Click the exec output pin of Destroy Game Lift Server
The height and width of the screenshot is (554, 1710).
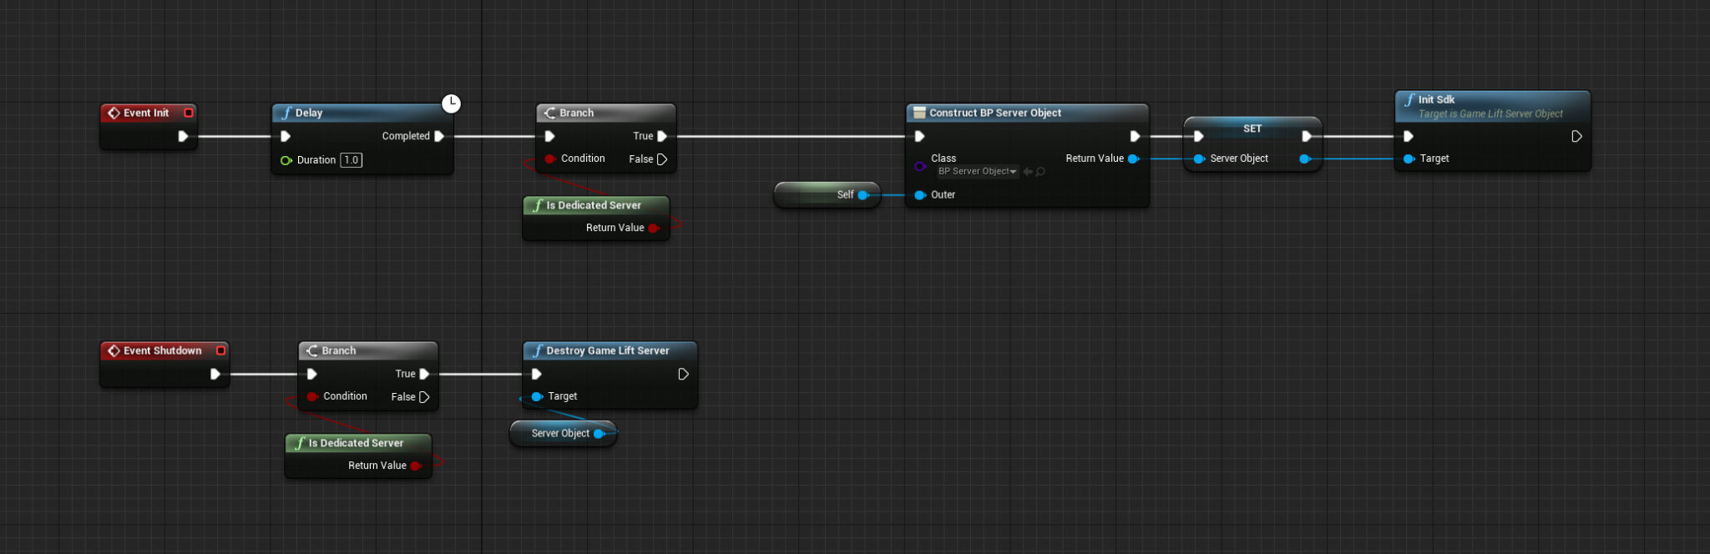683,374
